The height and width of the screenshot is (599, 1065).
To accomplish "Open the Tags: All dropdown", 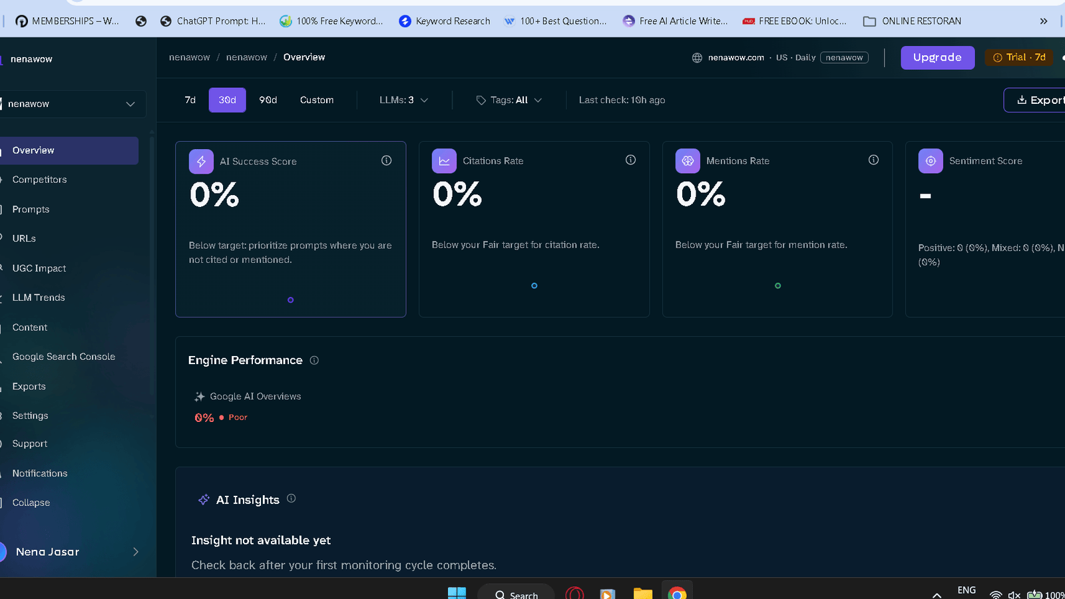I will pyautogui.click(x=509, y=100).
